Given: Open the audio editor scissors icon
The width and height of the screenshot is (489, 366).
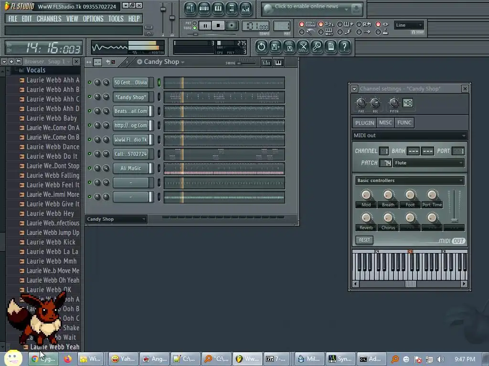Looking at the screenshot, I should tap(303, 47).
